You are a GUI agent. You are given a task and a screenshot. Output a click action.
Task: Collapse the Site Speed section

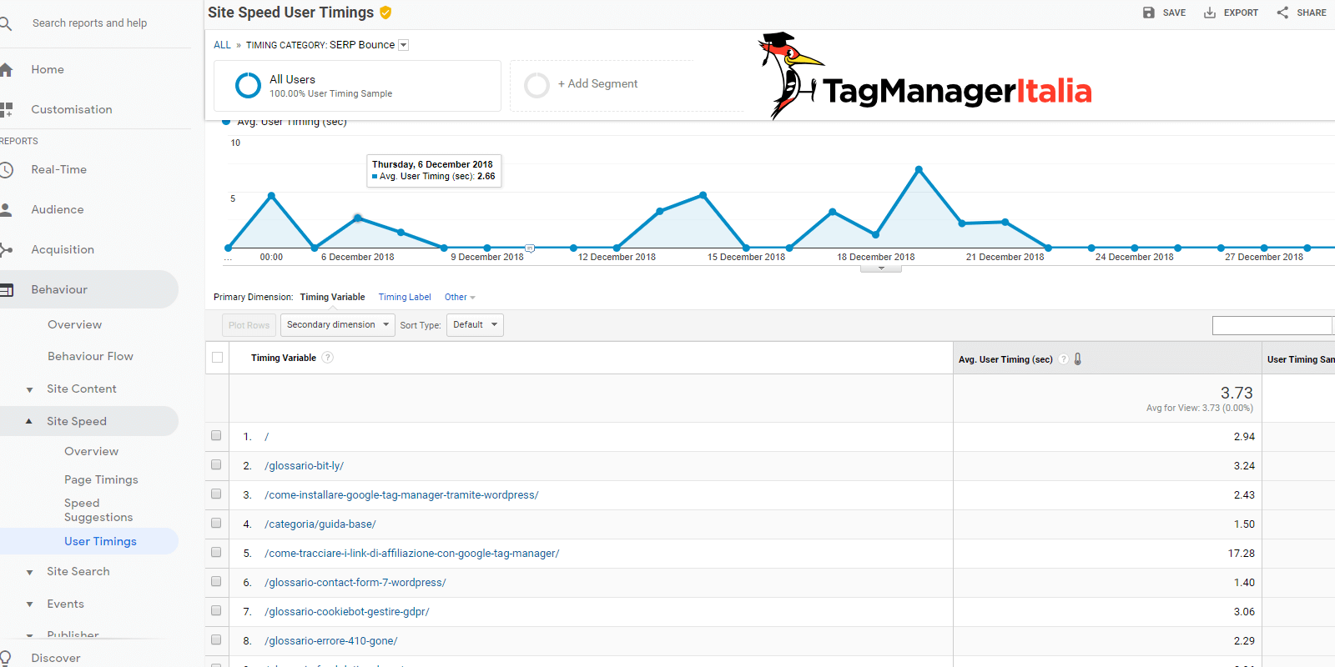point(29,421)
